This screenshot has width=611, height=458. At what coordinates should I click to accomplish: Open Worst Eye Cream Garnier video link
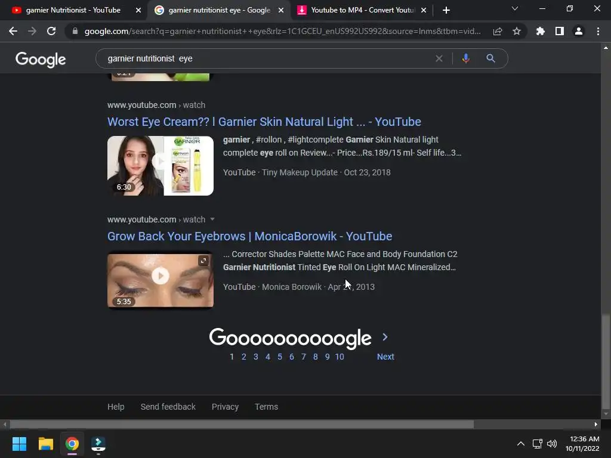click(x=264, y=122)
